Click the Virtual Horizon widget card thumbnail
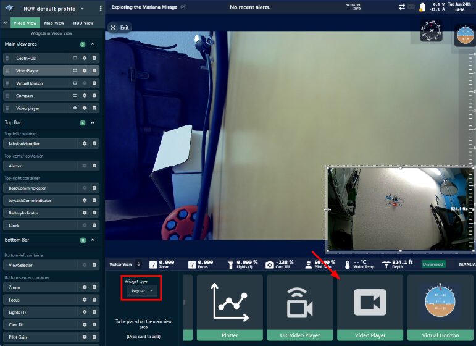The width and height of the screenshot is (476, 346). coord(440,303)
